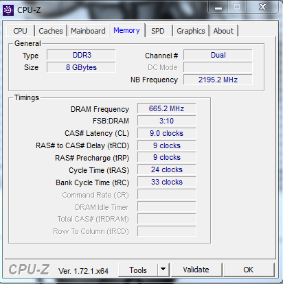The height and width of the screenshot is (284, 283).
Task: Select the Mainboard tab
Action: tap(88, 31)
